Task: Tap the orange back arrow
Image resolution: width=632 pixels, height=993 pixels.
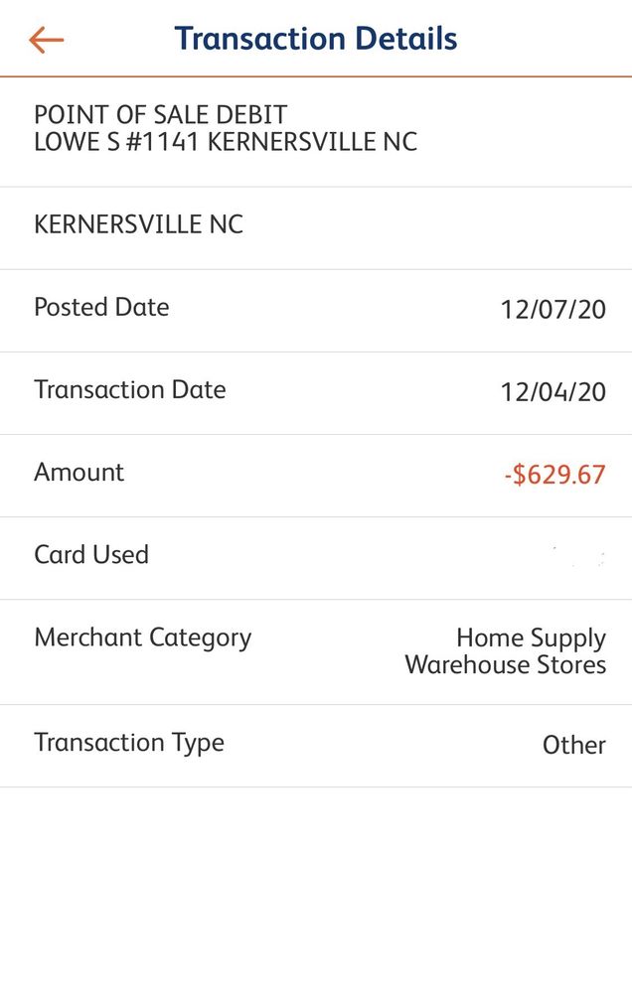Action: pyautogui.click(x=46, y=40)
